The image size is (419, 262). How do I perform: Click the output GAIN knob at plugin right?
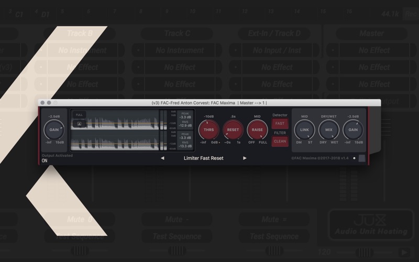(353, 129)
